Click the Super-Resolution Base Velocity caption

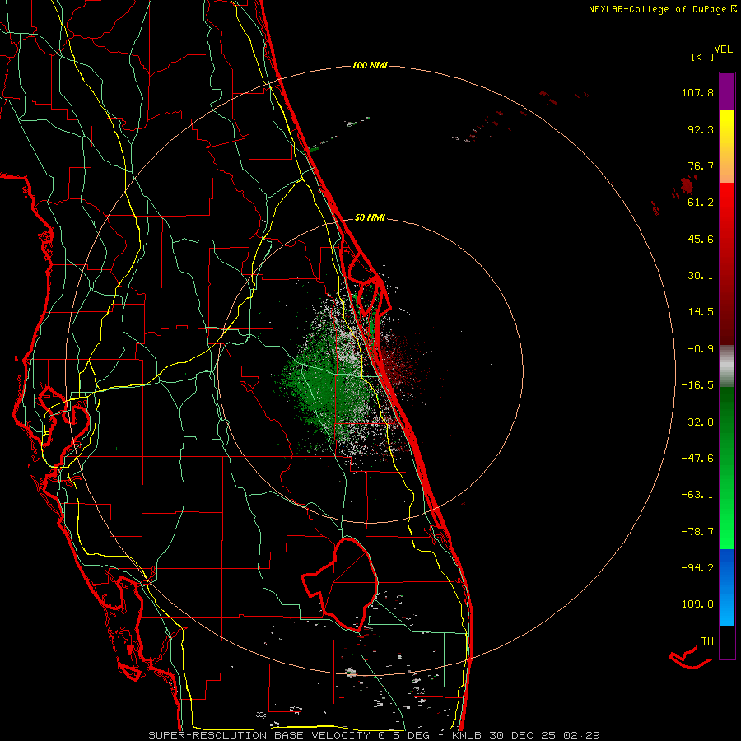[x=374, y=735]
